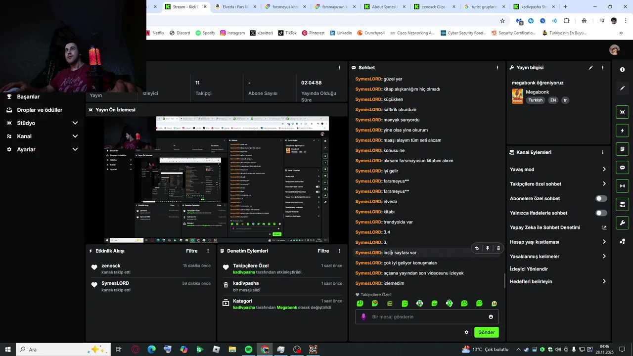Bookmark this page with the star icon
Screen dimensions: 633x356
coord(502,21)
